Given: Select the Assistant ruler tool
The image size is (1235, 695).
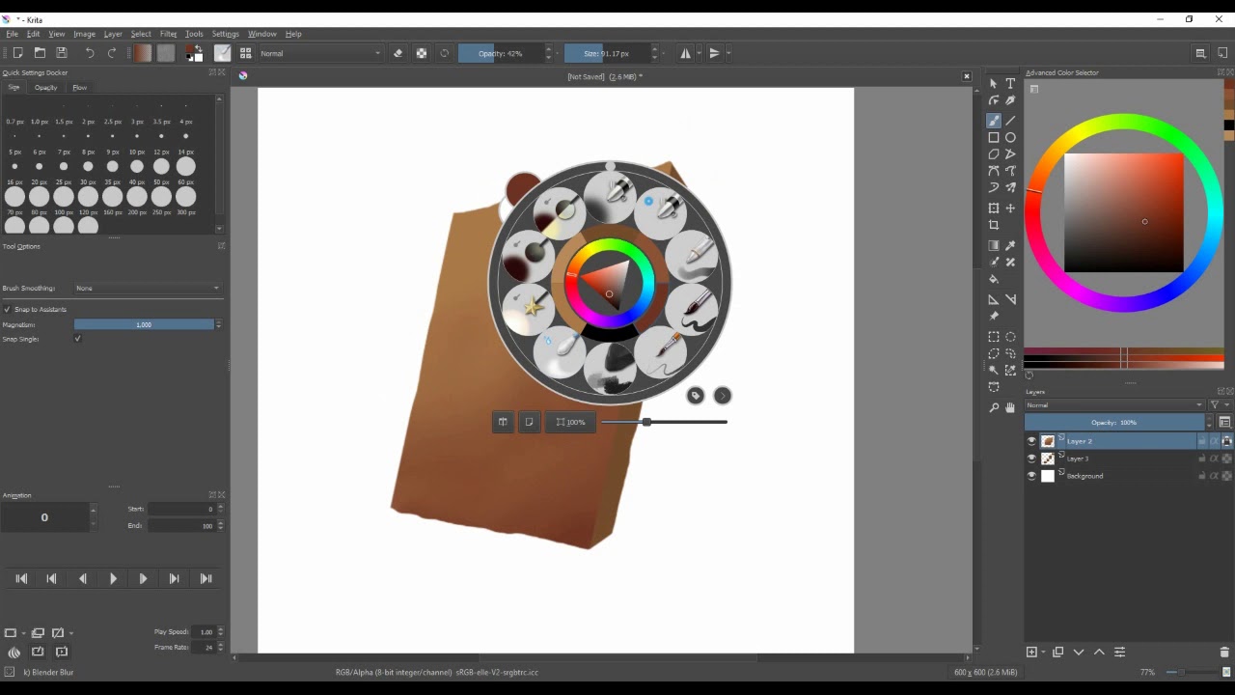Looking at the screenshot, I should click(994, 299).
